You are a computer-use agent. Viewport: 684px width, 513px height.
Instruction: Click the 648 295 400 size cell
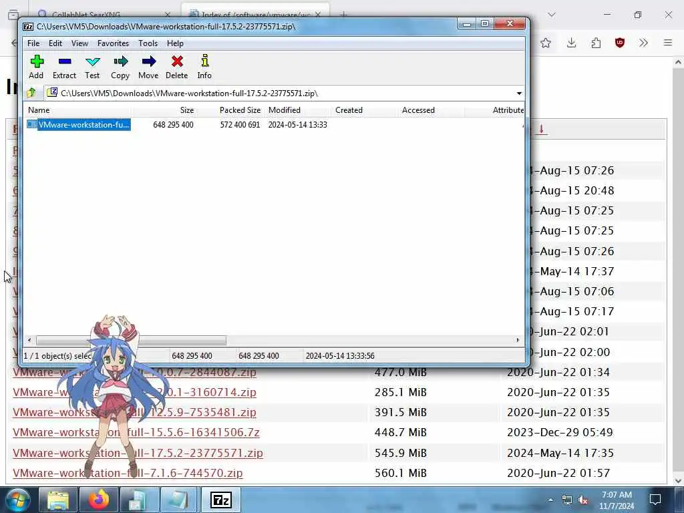[x=173, y=125]
